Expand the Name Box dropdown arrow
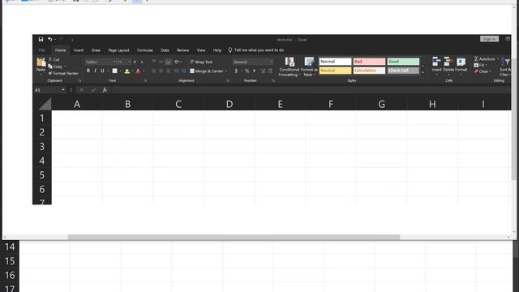This screenshot has width=519, height=292. [x=63, y=90]
